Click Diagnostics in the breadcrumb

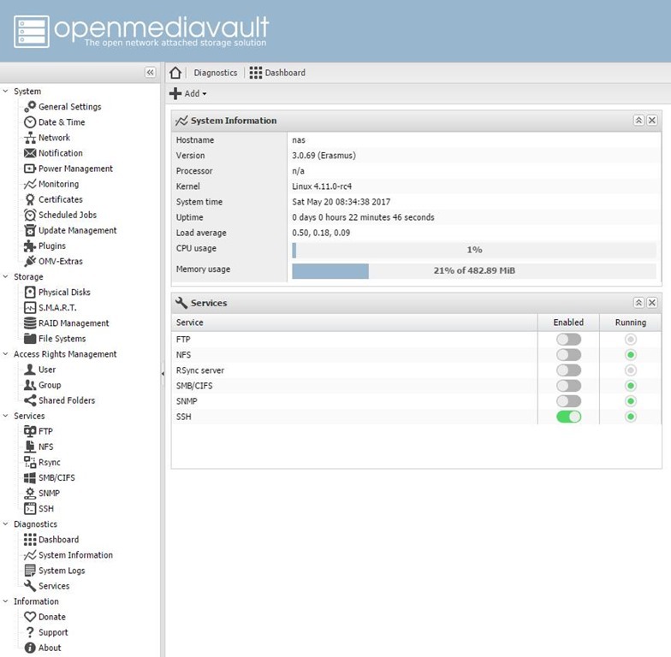[215, 73]
